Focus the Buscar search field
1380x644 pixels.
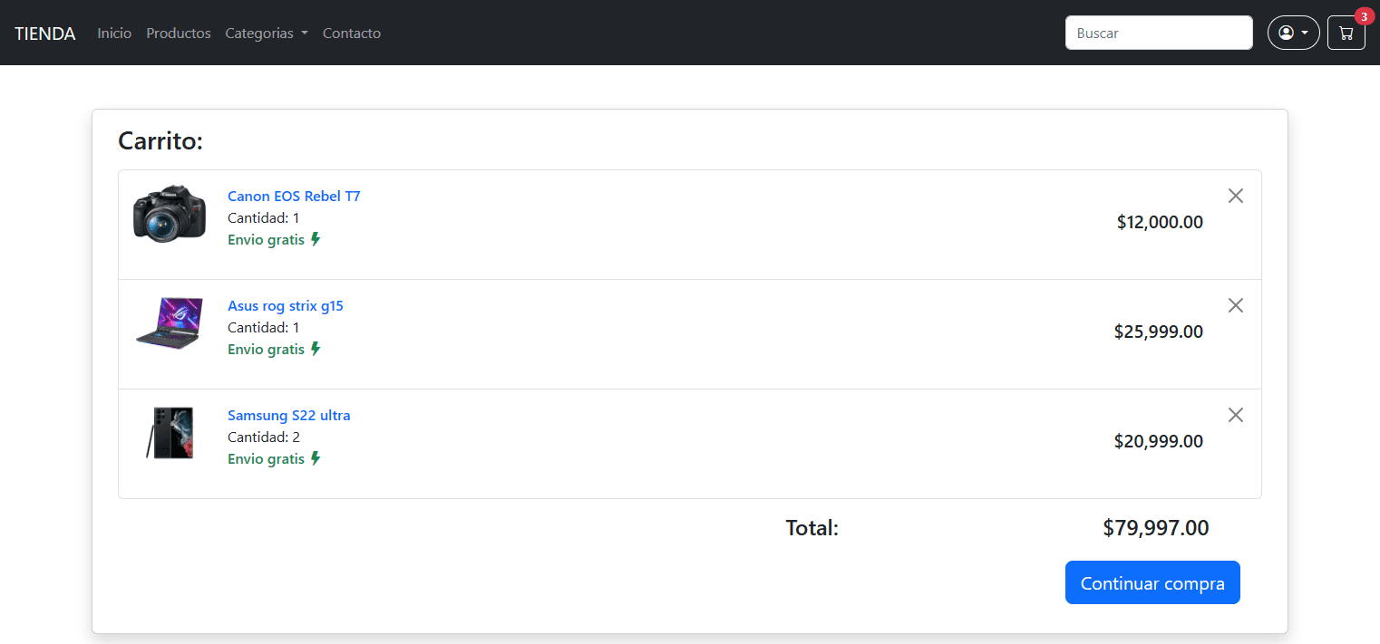tap(1158, 34)
